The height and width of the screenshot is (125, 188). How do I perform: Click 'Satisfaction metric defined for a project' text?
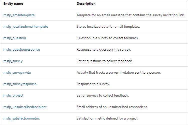[x=107, y=119]
